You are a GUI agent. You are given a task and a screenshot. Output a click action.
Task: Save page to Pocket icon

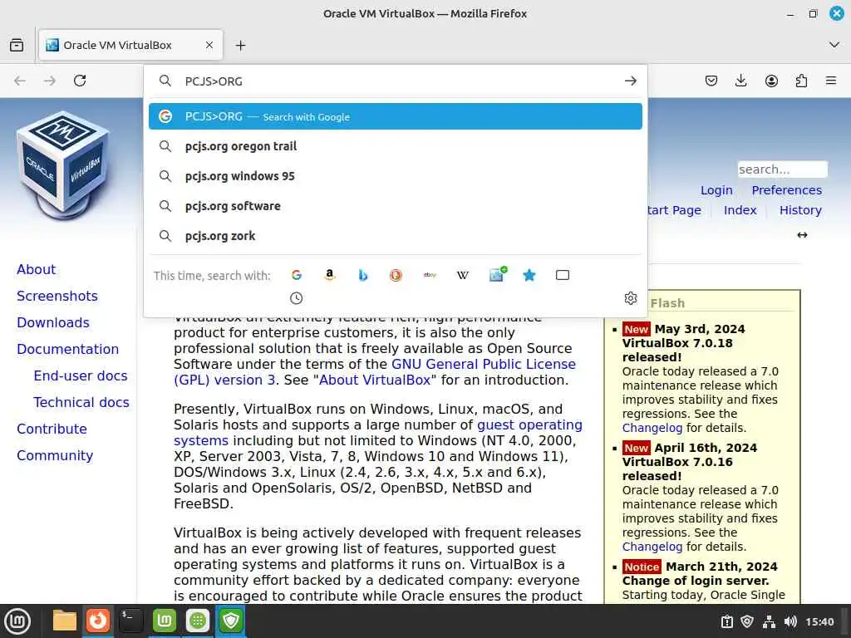click(x=711, y=81)
